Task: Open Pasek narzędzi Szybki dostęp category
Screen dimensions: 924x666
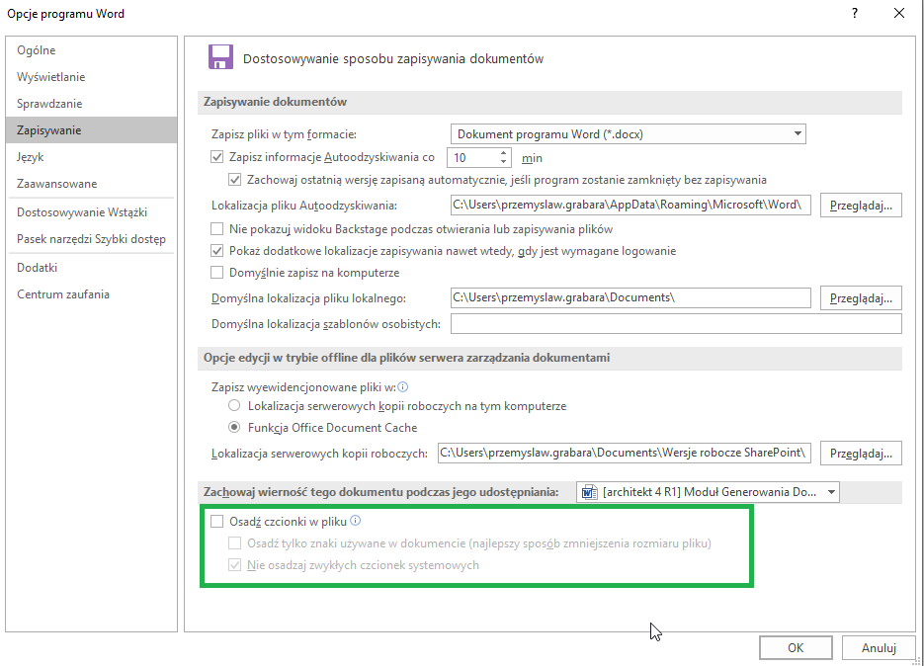Action: (x=91, y=239)
